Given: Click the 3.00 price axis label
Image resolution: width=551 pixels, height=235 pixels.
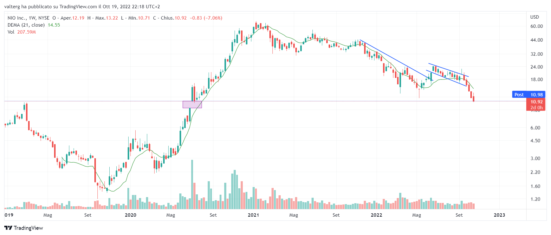Looking at the screenshot, I should coord(535,159).
